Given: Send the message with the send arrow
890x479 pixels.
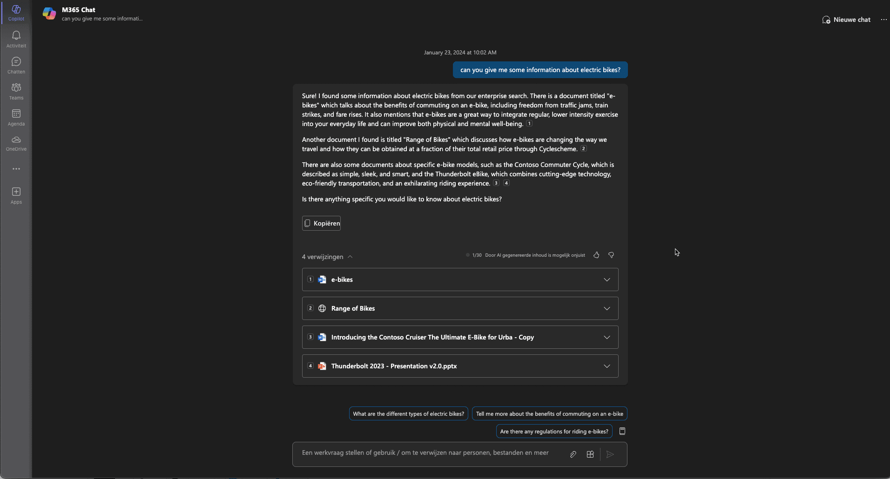Looking at the screenshot, I should [x=610, y=454].
